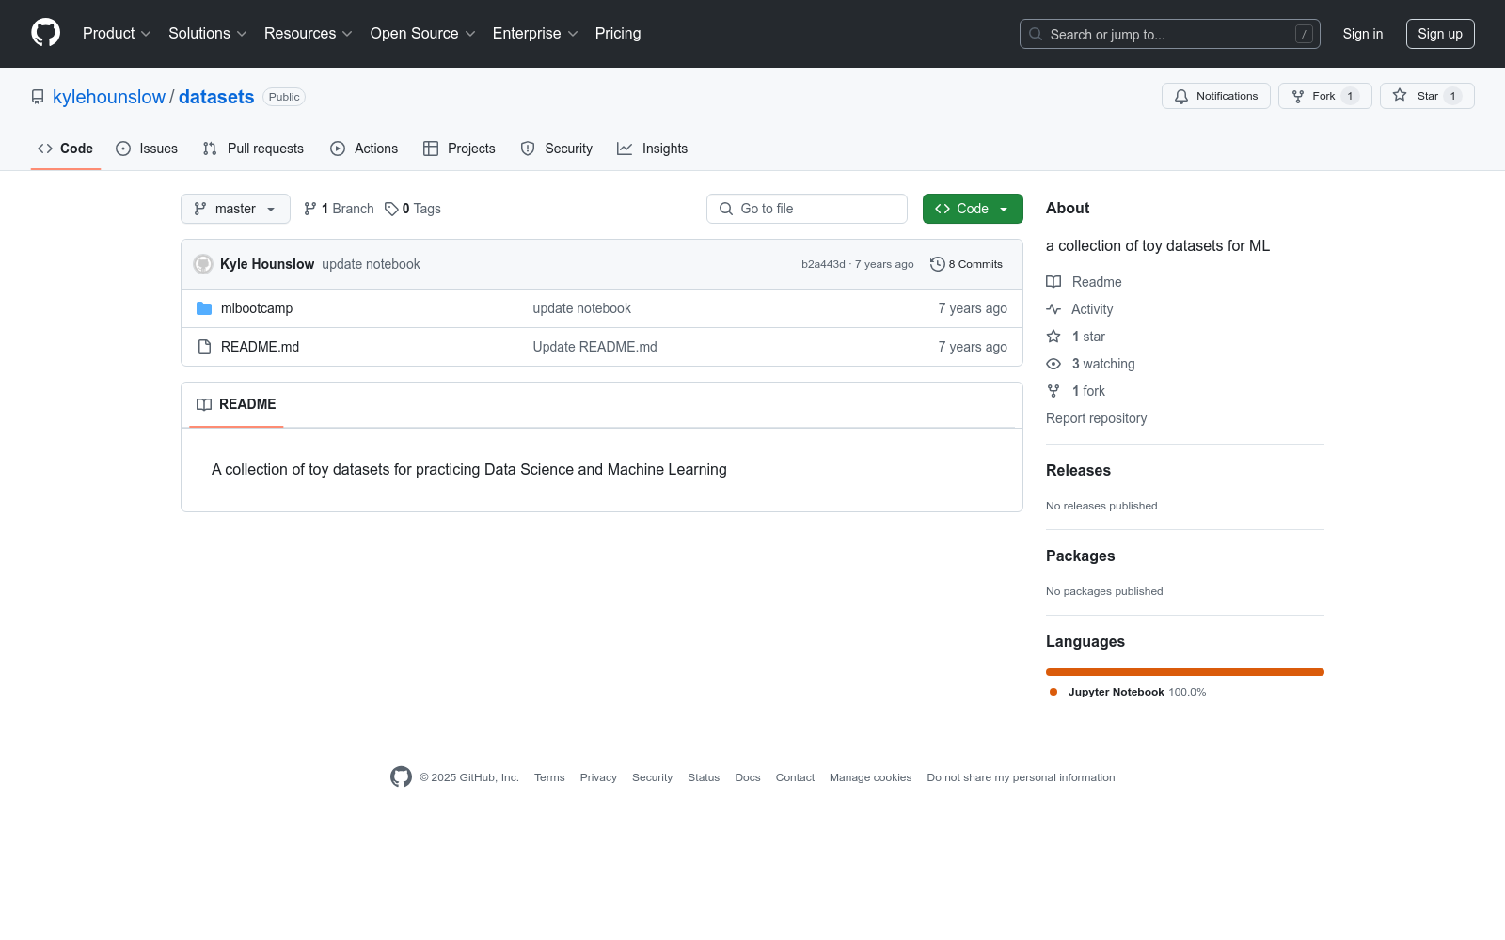The image size is (1505, 940).
Task: Click the orange language bar
Action: [x=1185, y=672]
